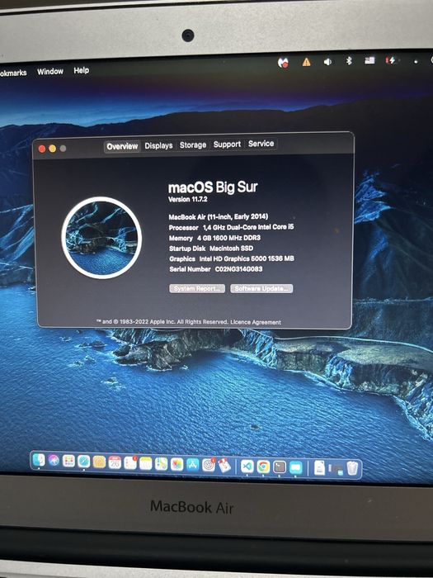
Task: Launch Visual Studio Code from the dock
Action: [247, 467]
